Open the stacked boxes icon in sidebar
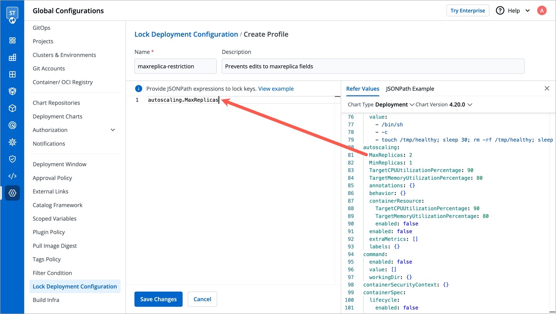The height and width of the screenshot is (314, 556). point(12,91)
